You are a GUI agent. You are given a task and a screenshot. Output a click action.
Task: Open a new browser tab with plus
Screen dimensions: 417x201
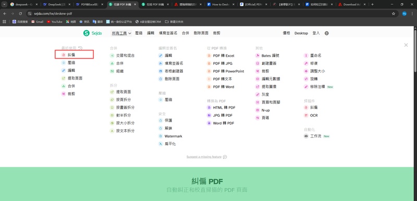coord(372,4)
